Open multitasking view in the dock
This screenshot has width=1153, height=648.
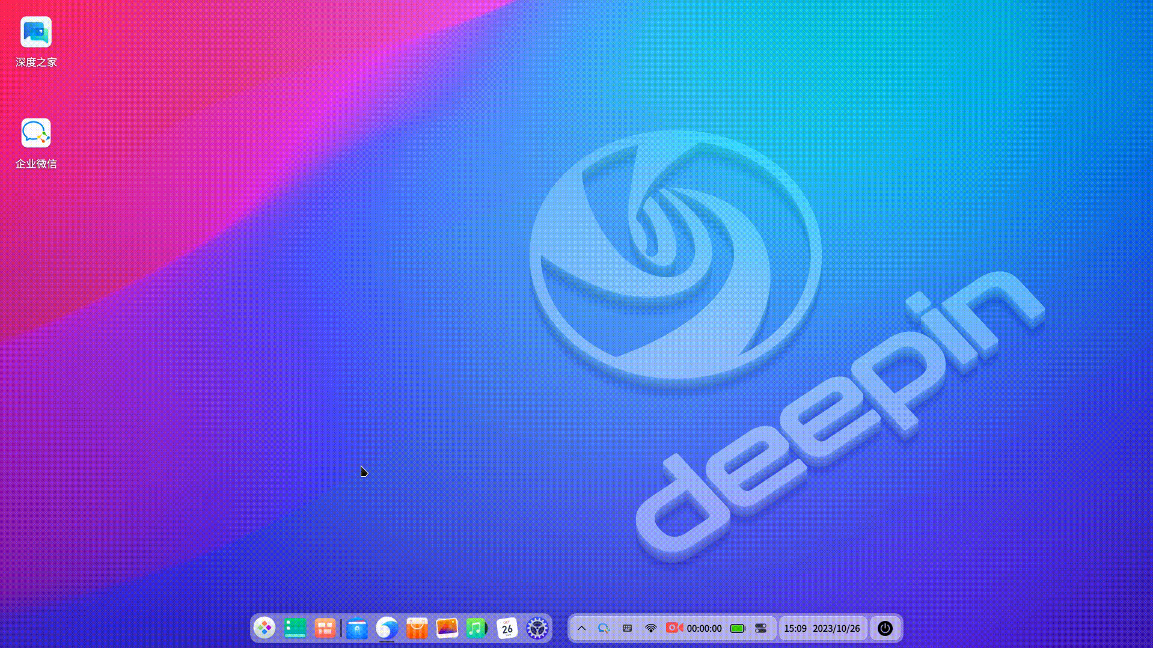point(325,628)
